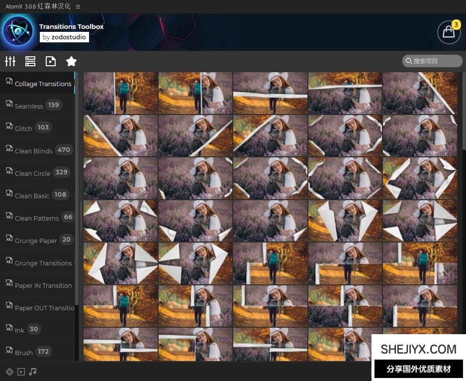This screenshot has height=381, width=466.
Task: Click the target crosshair icon in bottom bar
Action: [9, 372]
